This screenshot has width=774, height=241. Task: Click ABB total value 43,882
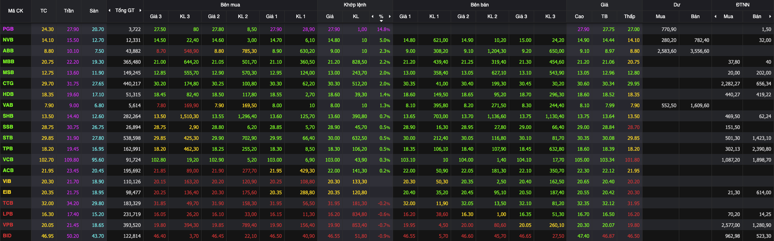(x=133, y=51)
